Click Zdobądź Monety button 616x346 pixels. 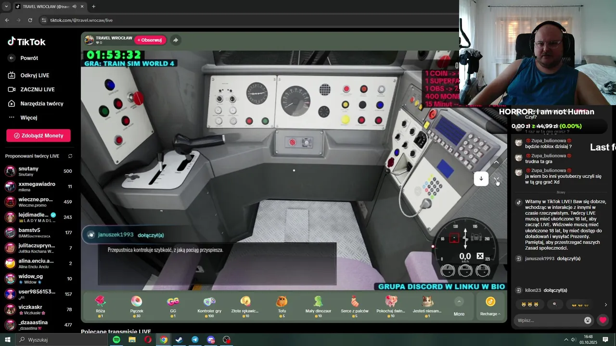tap(38, 136)
